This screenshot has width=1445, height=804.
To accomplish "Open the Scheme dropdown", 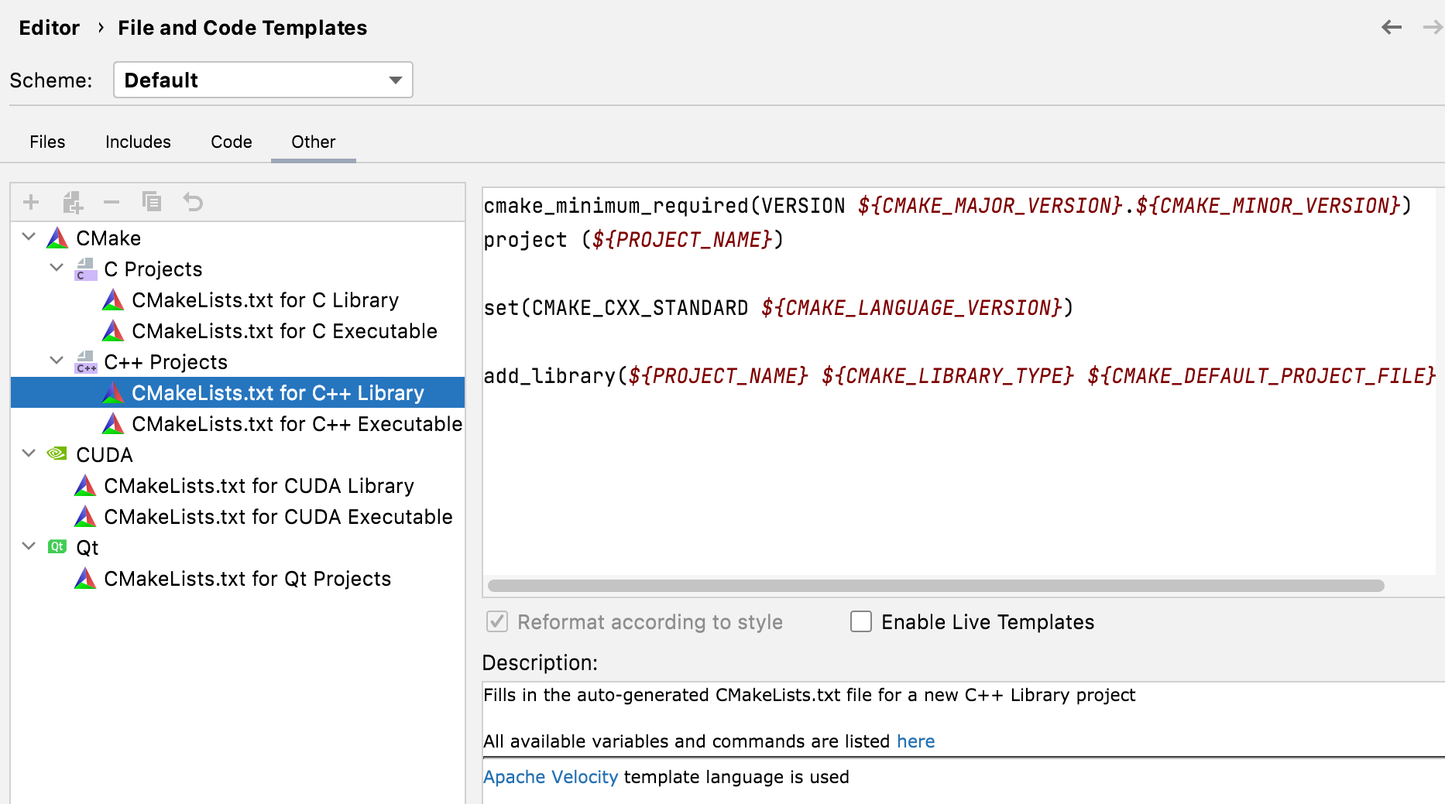I will (x=263, y=80).
